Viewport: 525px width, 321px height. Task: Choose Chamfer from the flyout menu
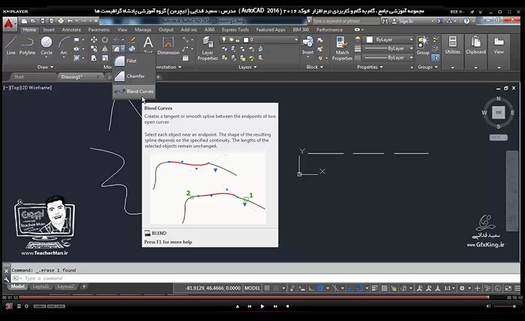(134, 76)
